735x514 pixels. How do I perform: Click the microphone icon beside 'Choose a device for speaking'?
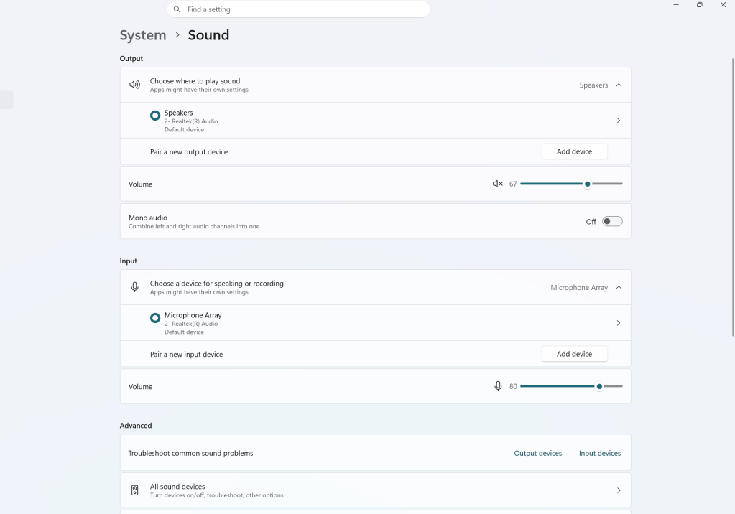134,286
